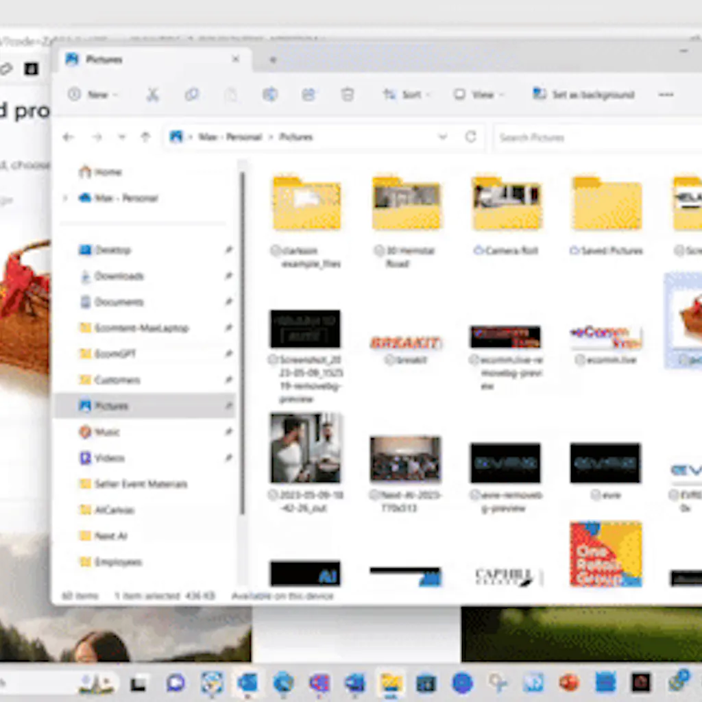The width and height of the screenshot is (702, 702).
Task: Select Downloads in the navigation pane
Action: [x=119, y=276]
